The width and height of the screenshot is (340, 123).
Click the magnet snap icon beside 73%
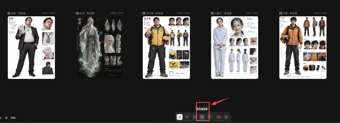pos(7,118)
